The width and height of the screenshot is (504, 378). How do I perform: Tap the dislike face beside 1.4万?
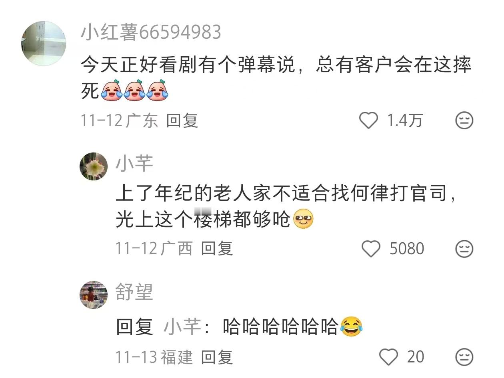pyautogui.click(x=464, y=120)
